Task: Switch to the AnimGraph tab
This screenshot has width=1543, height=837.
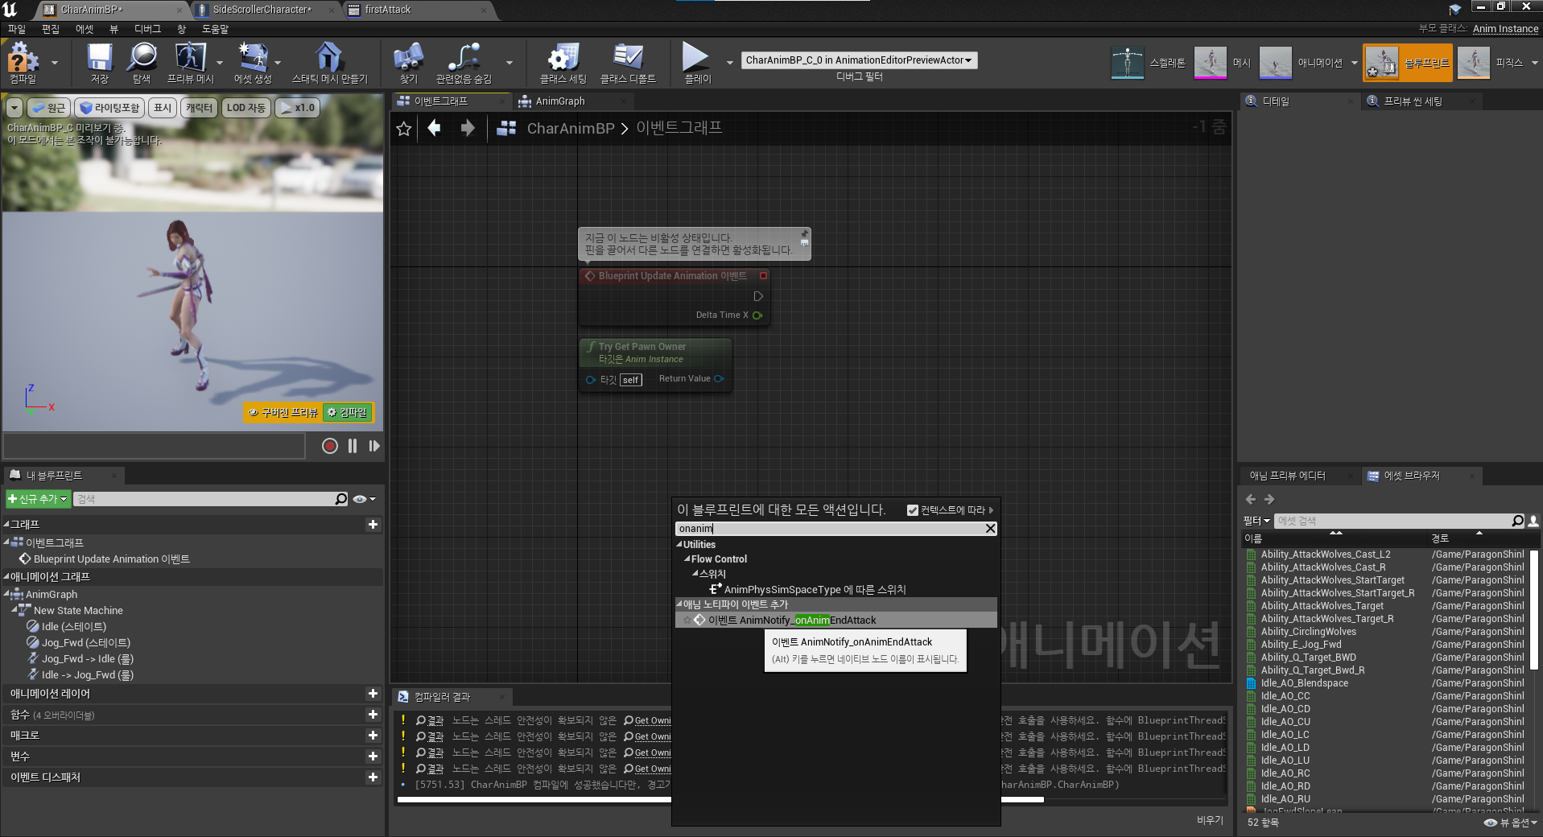Action: [x=560, y=101]
